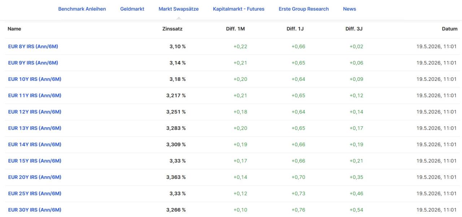Switch to Benchmark Anleihen tab
This screenshot has height=217, width=462.
coord(82,9)
